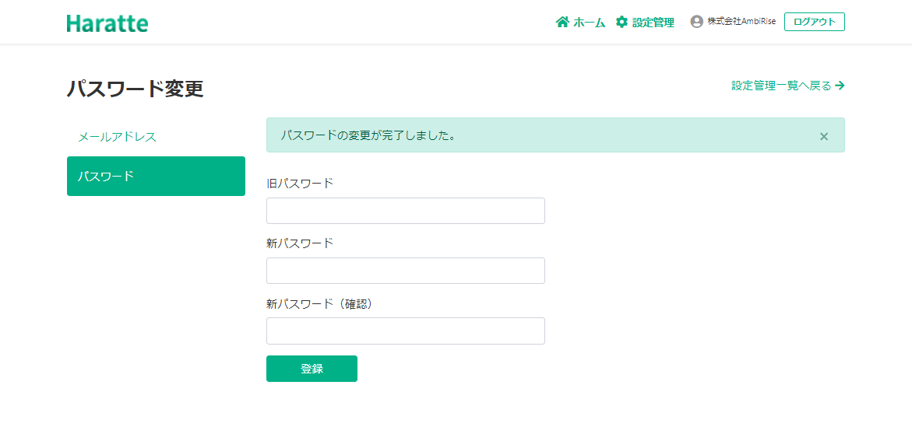Switch to the メールアドレス tab
The height and width of the screenshot is (441, 912).
tap(117, 137)
